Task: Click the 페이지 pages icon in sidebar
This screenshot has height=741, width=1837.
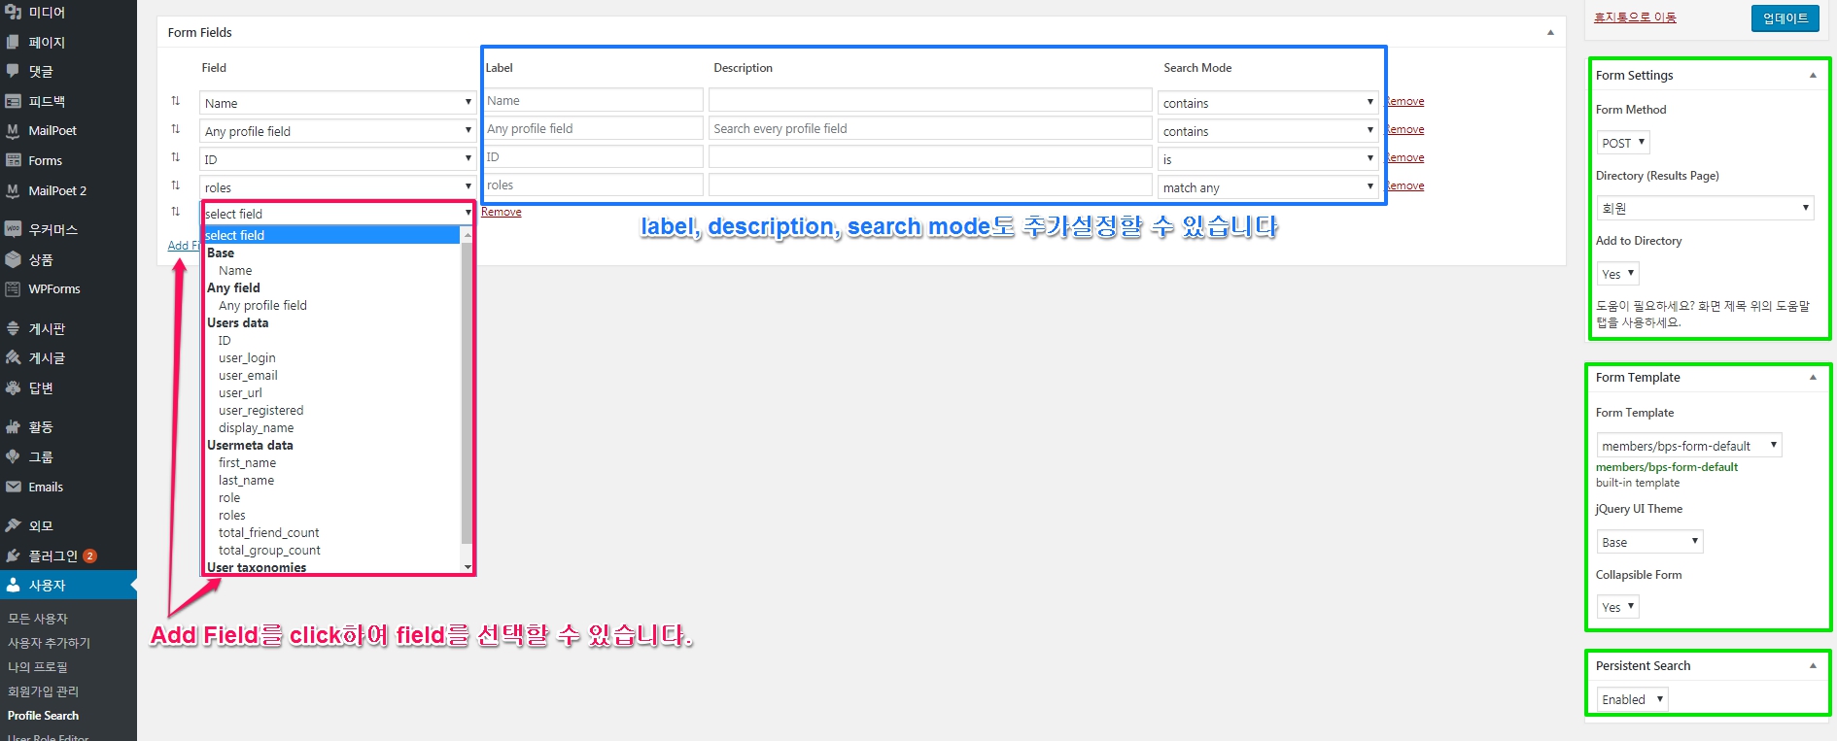Action: (x=13, y=42)
